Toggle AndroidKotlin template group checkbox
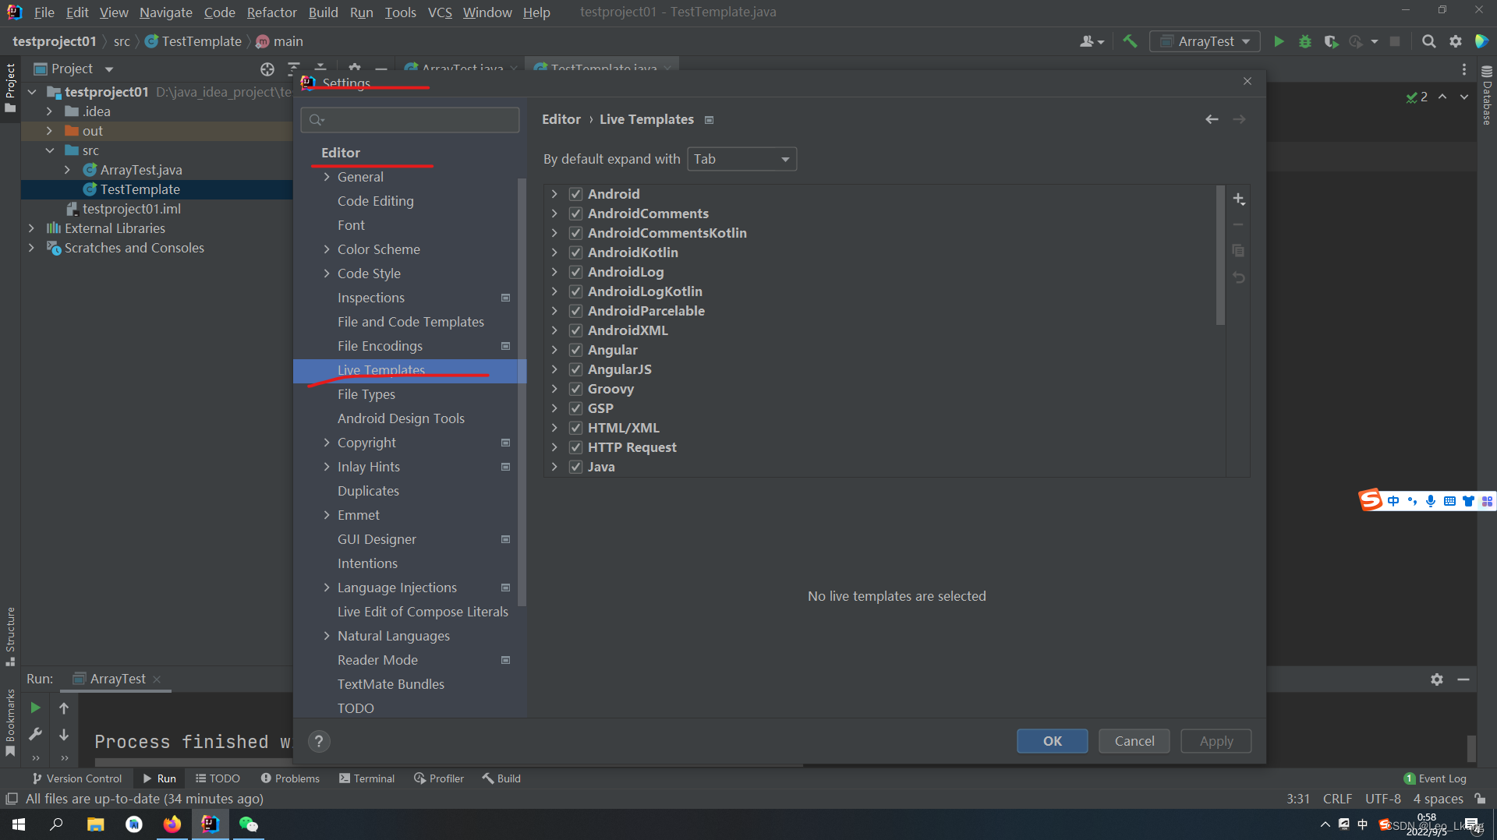This screenshot has width=1497, height=840. point(575,252)
